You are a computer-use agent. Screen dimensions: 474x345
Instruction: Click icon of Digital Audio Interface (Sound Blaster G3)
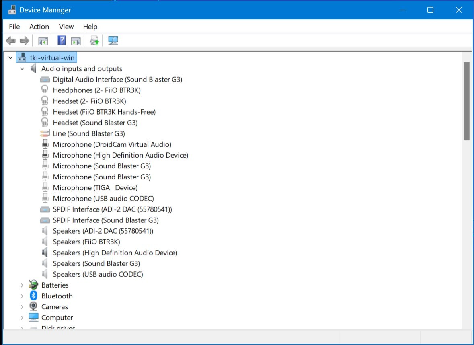coord(45,80)
